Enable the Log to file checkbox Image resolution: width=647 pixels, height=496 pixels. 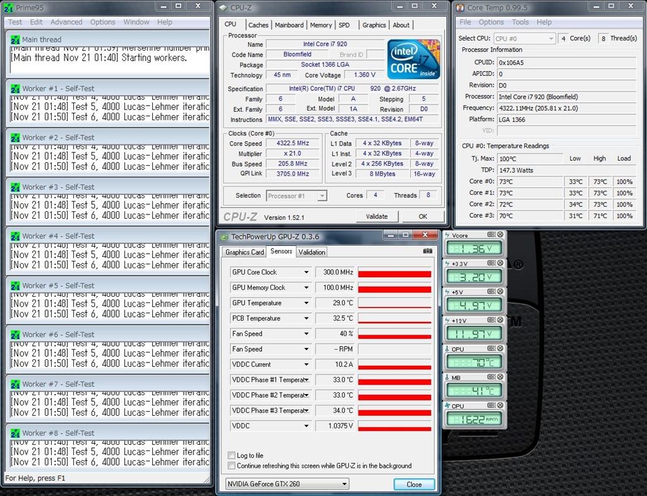[x=231, y=456]
